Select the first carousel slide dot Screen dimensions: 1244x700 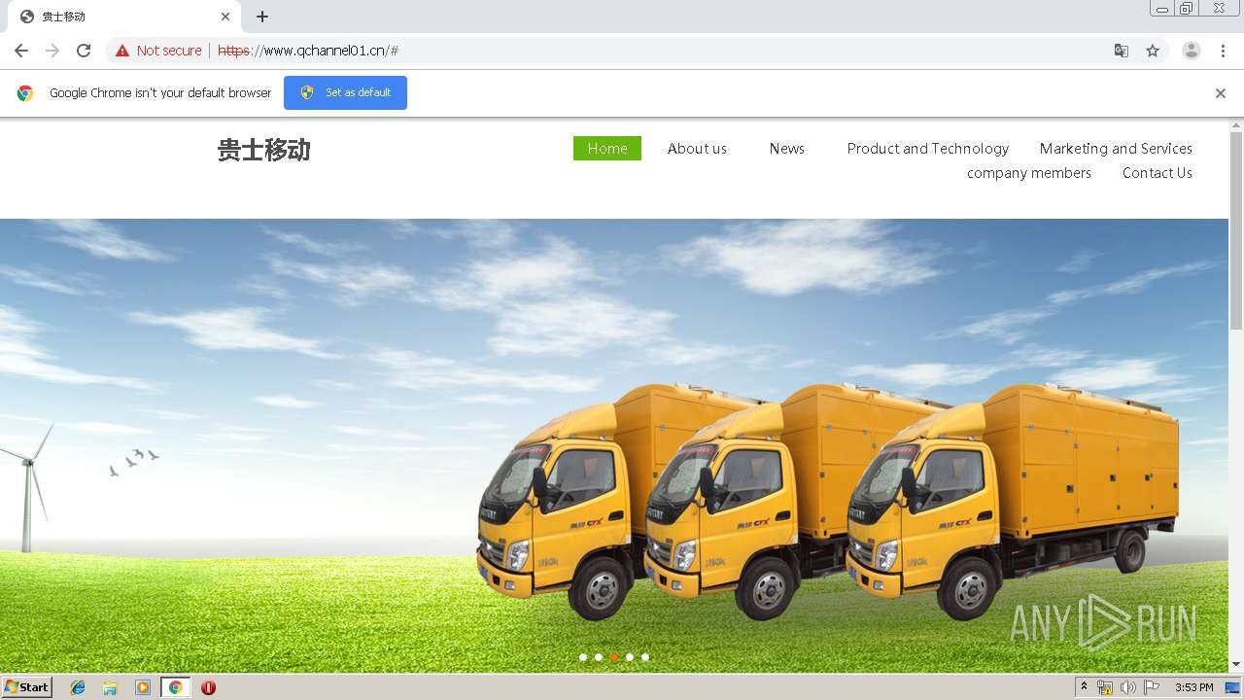[x=583, y=657]
